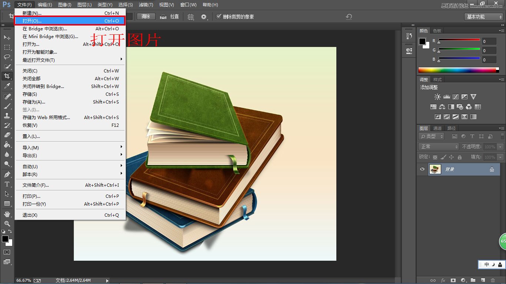Add Curves adjustment

coord(455,97)
